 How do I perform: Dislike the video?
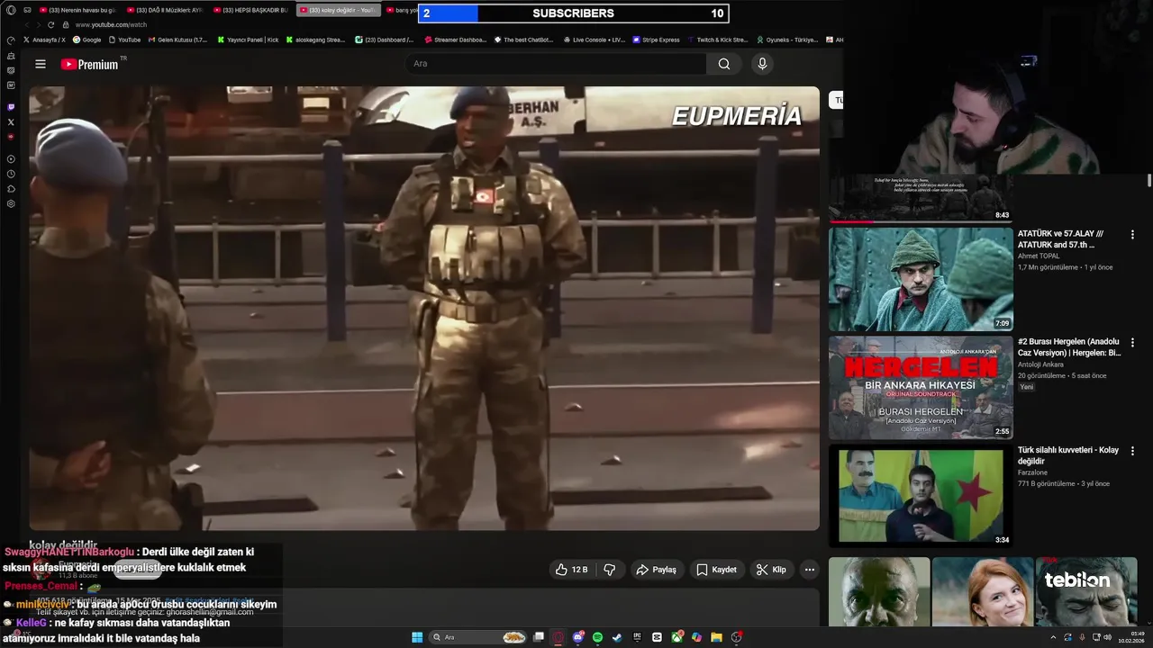click(x=610, y=570)
